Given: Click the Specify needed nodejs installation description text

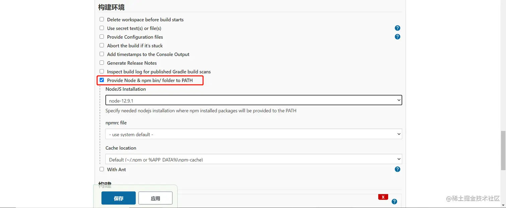Looking at the screenshot, I should 201,111.
